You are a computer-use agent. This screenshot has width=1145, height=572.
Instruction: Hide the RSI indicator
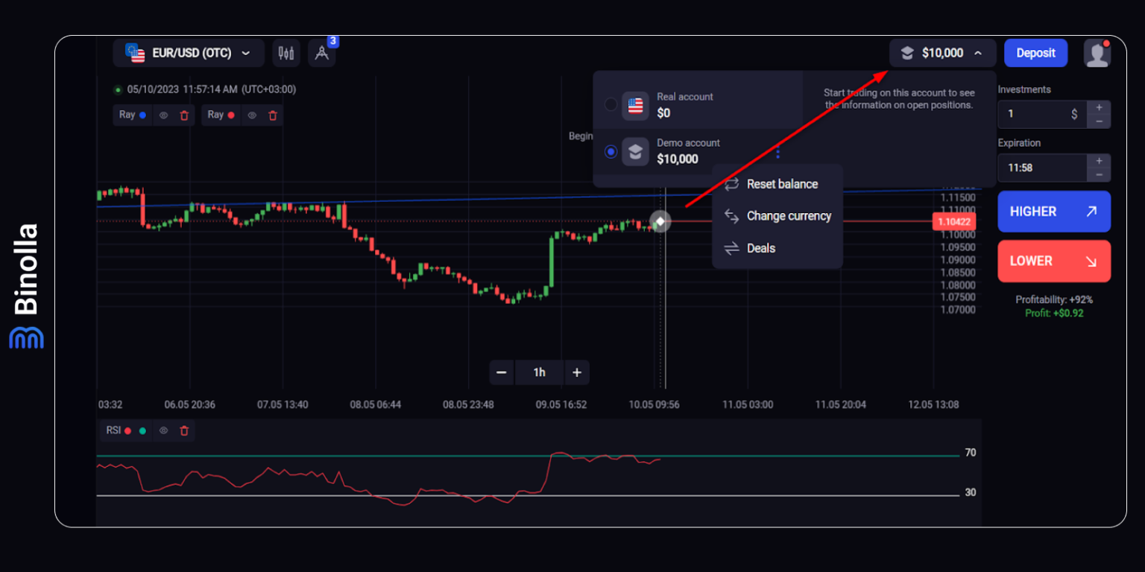pos(163,430)
